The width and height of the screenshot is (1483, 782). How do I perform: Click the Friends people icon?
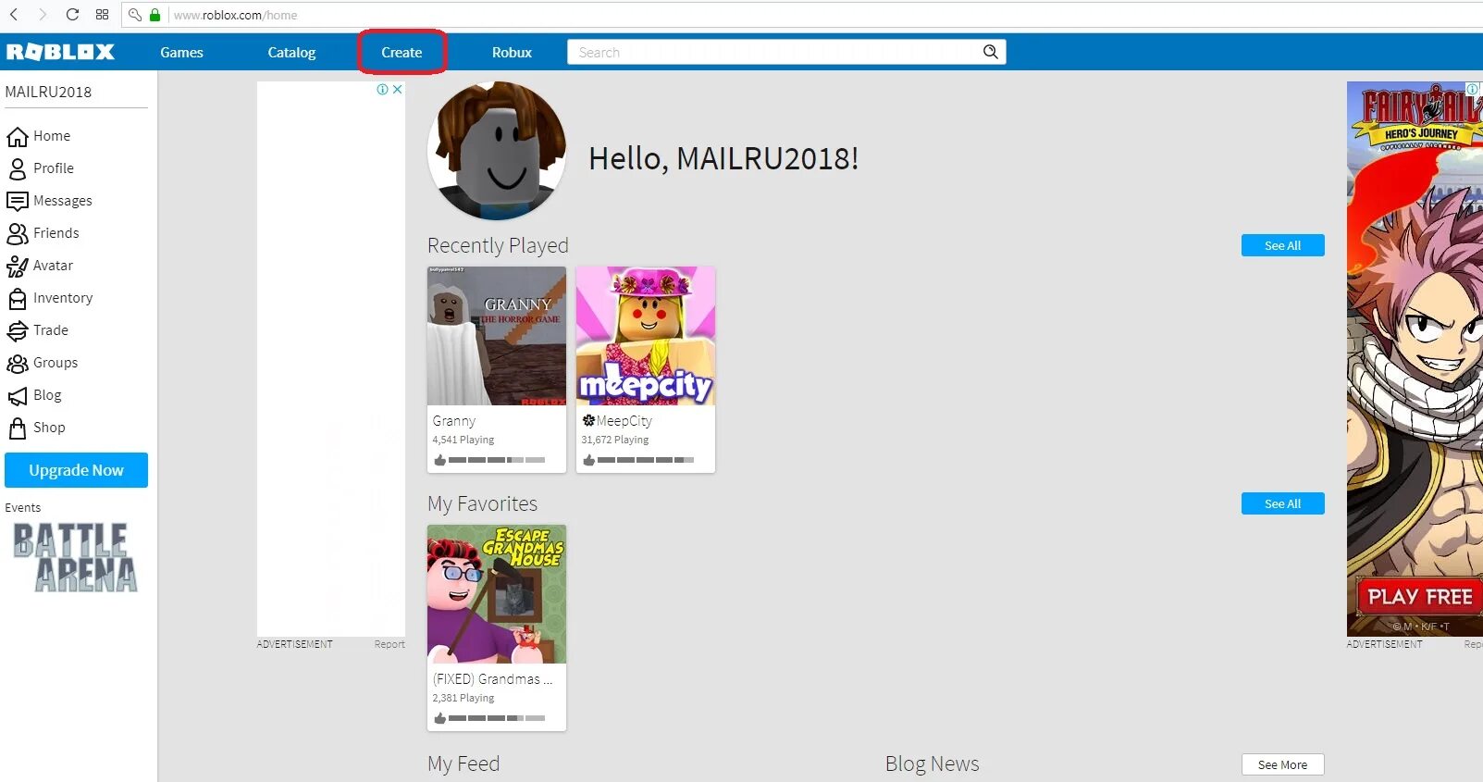pyautogui.click(x=17, y=234)
